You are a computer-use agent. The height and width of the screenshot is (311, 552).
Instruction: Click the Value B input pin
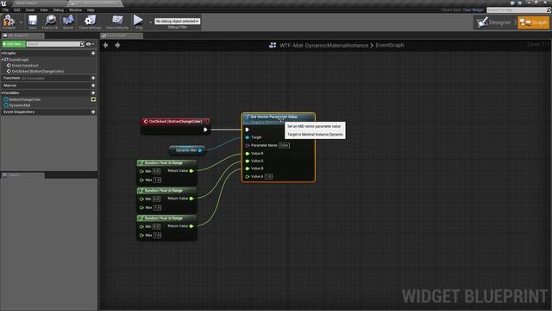coord(248,168)
